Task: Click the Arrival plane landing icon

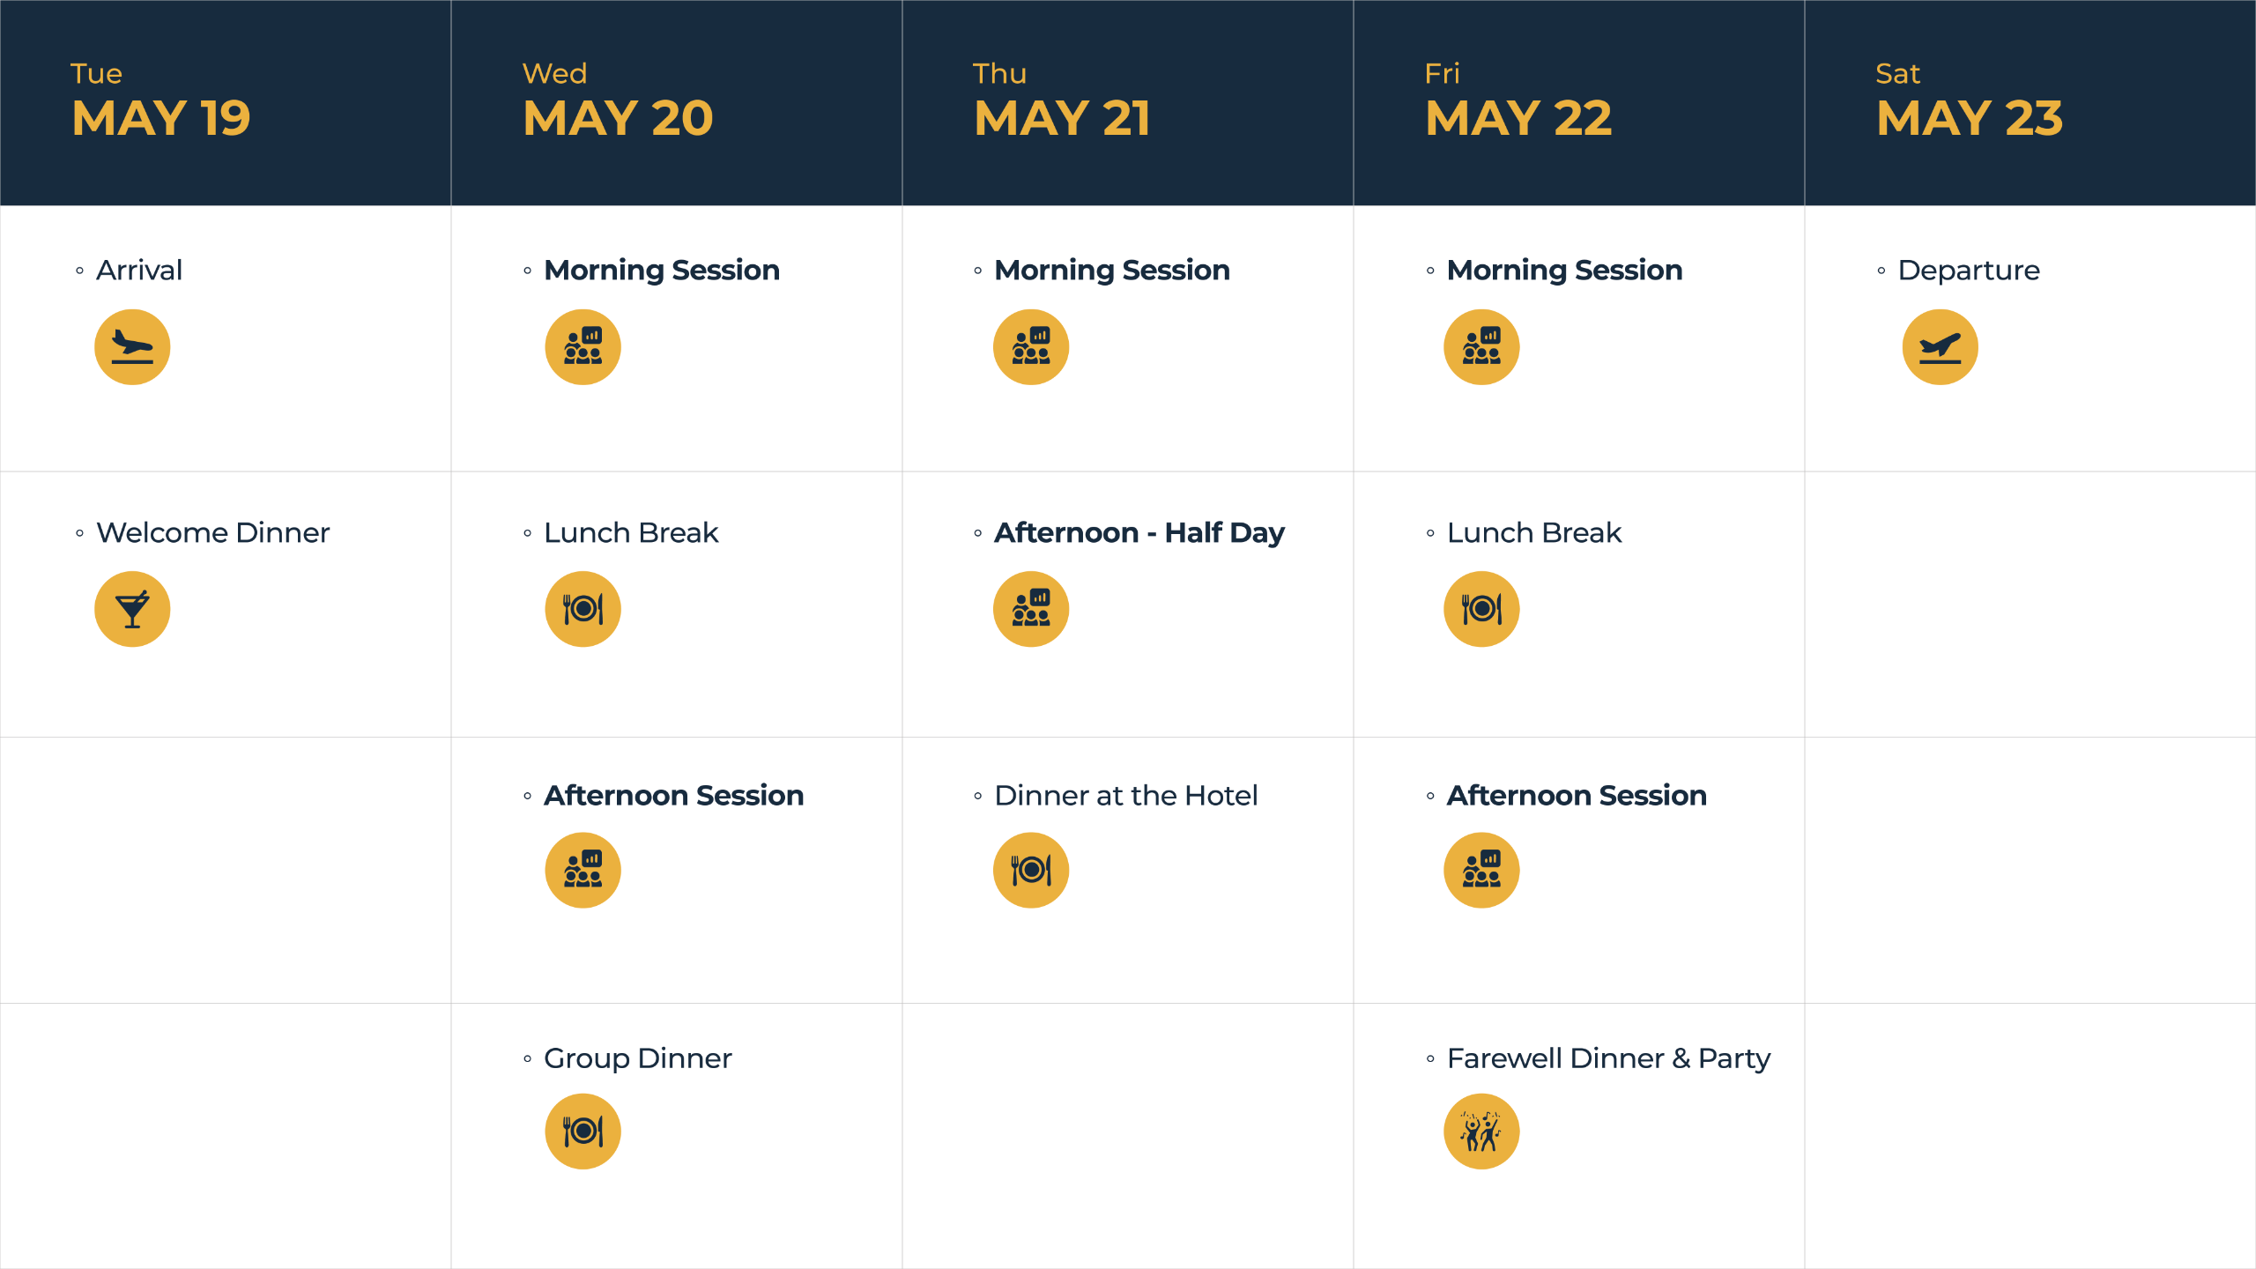Action: pyautogui.click(x=132, y=347)
